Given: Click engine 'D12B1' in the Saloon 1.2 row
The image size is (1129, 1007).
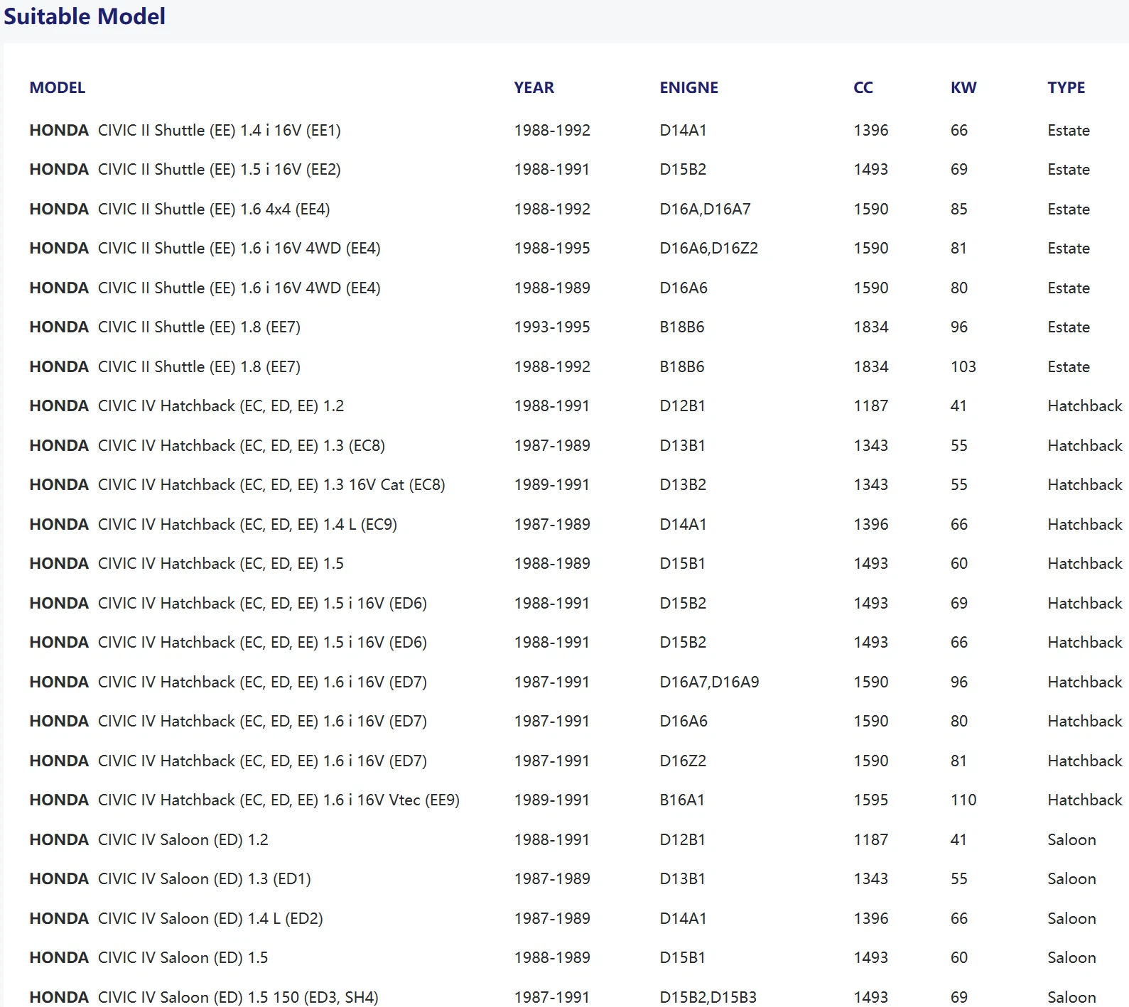Looking at the screenshot, I should click(683, 840).
